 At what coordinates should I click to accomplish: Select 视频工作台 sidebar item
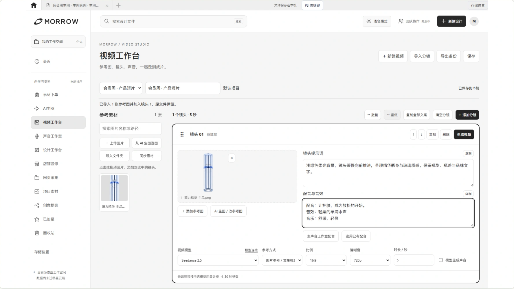58,123
